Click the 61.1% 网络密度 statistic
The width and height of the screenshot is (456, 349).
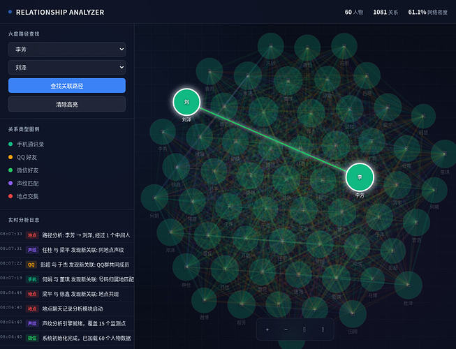[428, 12]
